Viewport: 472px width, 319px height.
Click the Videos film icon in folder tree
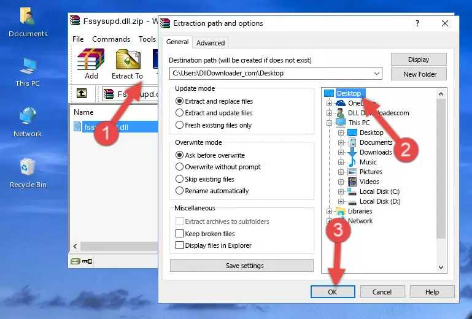(352, 182)
